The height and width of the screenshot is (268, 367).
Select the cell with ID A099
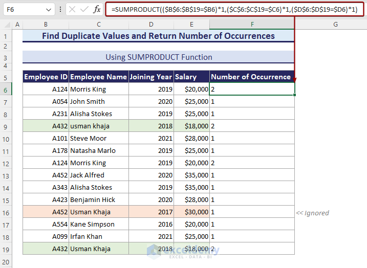46,236
